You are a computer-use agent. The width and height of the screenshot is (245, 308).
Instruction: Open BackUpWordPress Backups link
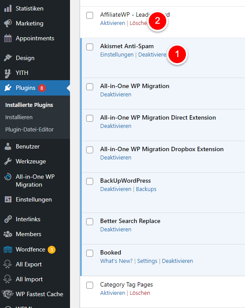pyautogui.click(x=146, y=189)
